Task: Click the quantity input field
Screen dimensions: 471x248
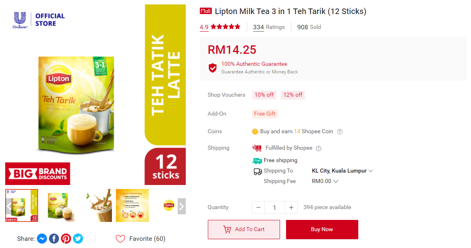Action: [274, 207]
